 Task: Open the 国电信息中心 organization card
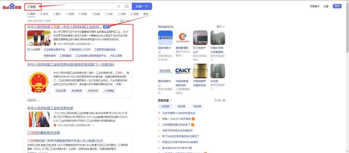[x=165, y=79]
